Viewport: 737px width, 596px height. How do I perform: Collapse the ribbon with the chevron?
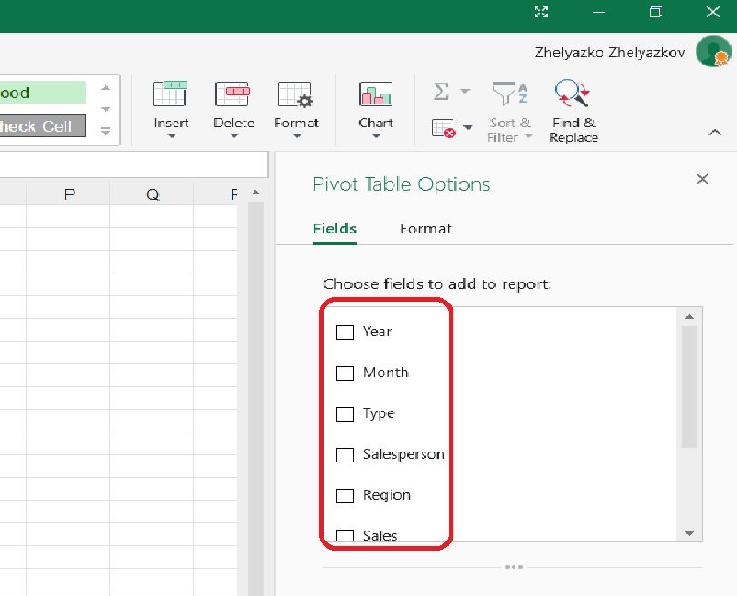click(714, 132)
